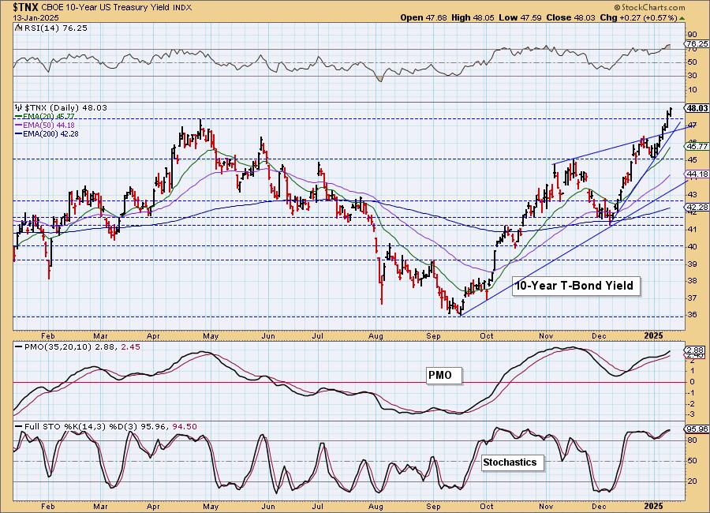Click the $TNX (Daily) 48.03 legend label
This screenshot has height=513, width=710.
tap(65, 107)
